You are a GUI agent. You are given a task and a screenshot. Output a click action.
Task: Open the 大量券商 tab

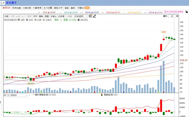(x=37, y=8)
